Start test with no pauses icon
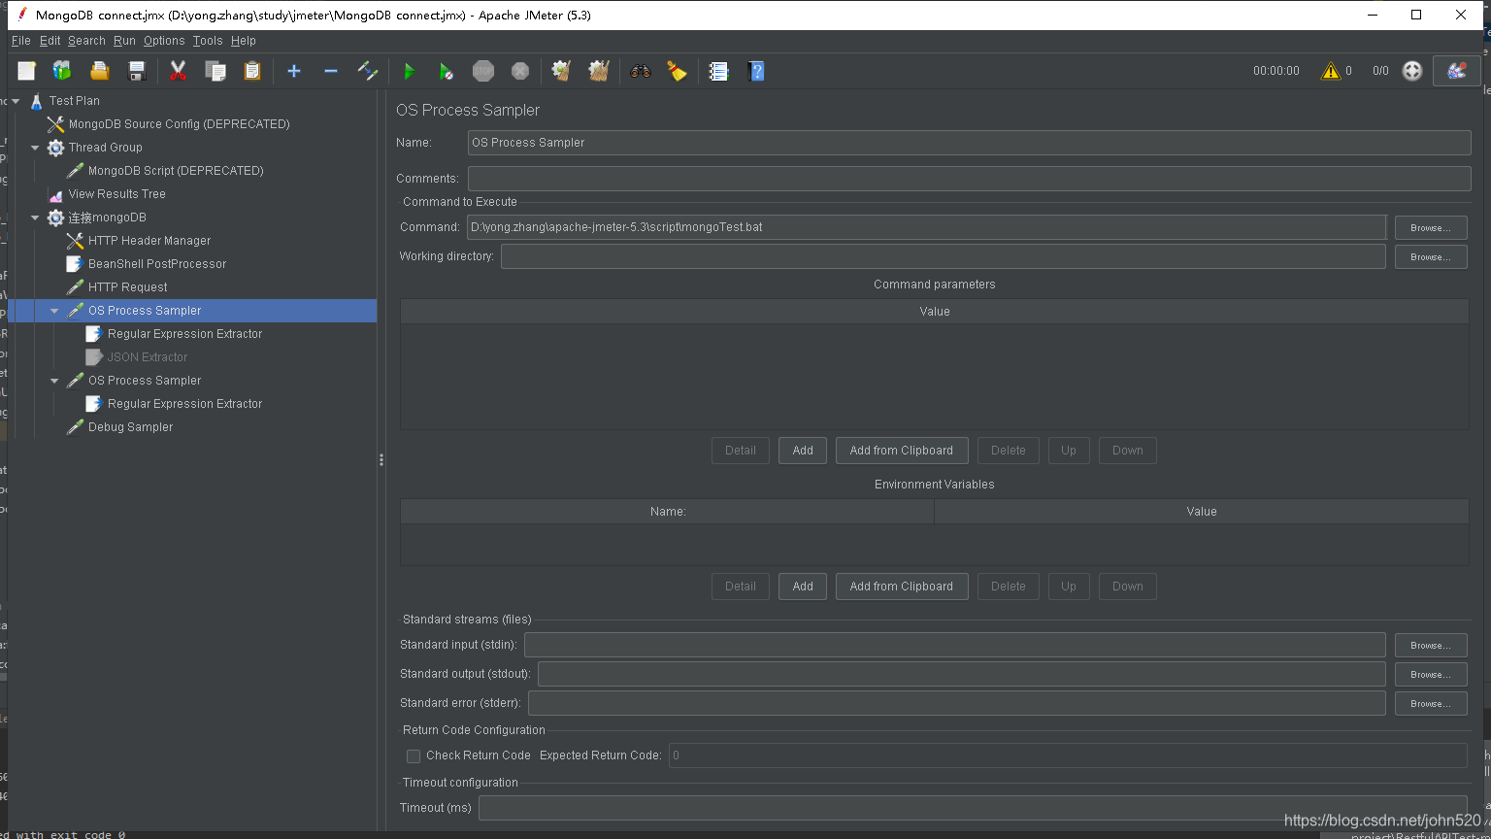Viewport: 1491px width, 839px height. coord(446,71)
